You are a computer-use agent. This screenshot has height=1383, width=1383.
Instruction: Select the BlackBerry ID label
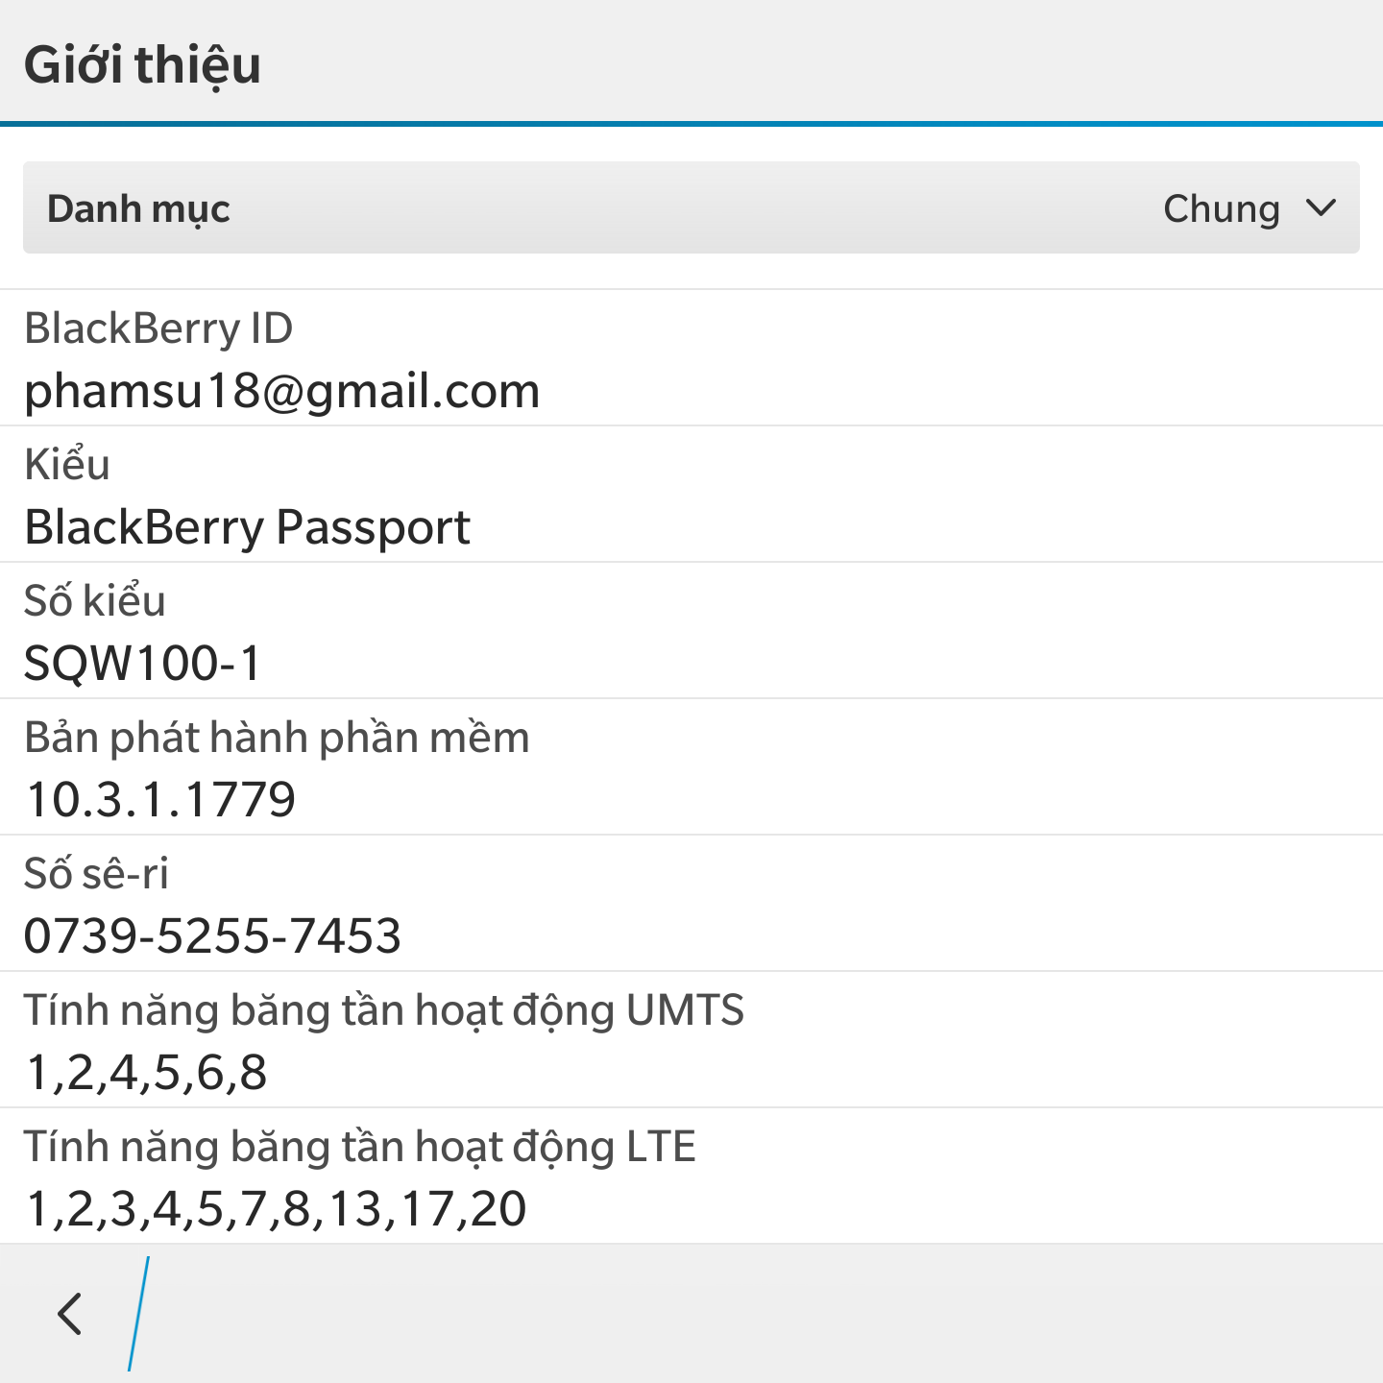click(x=158, y=328)
